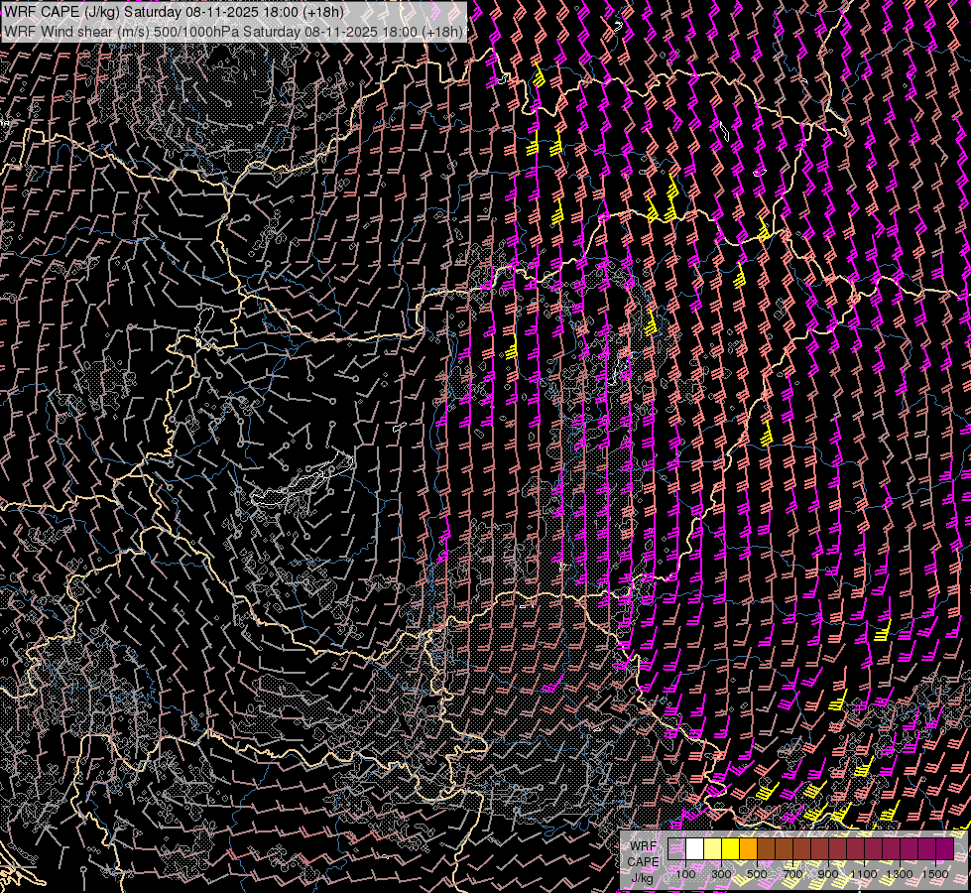Select the 1500 label at the colorbar end
This screenshot has width=971, height=893.
tap(935, 874)
